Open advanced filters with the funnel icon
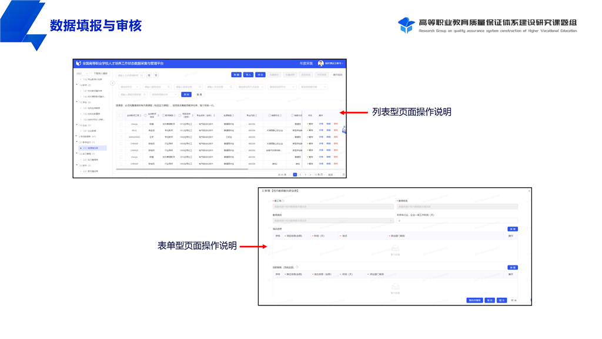The image size is (602, 339). point(156,75)
